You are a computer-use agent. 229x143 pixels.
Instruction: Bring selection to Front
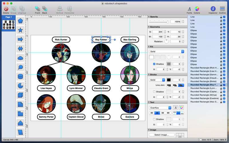37,9
